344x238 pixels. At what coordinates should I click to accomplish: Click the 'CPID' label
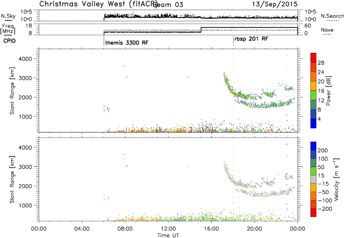(x=9, y=41)
